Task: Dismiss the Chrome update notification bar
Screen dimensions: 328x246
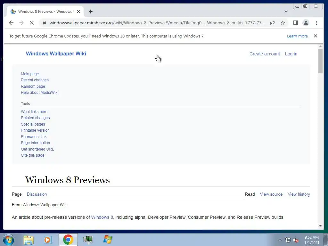Action: [316, 36]
